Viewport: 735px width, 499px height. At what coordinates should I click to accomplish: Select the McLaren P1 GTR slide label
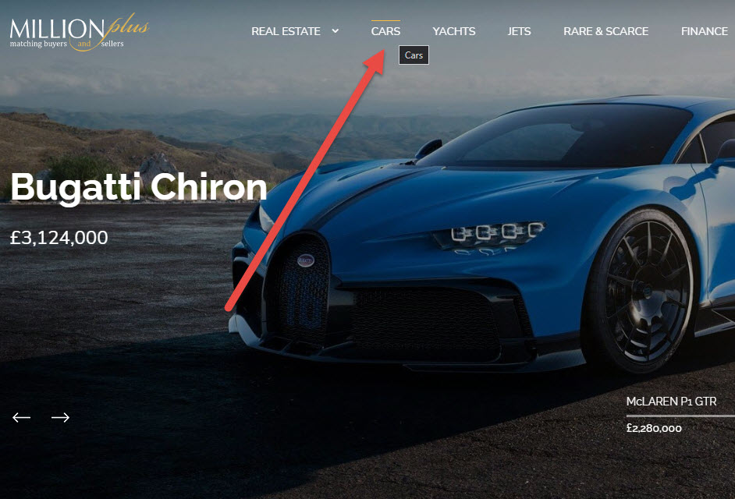click(x=671, y=402)
